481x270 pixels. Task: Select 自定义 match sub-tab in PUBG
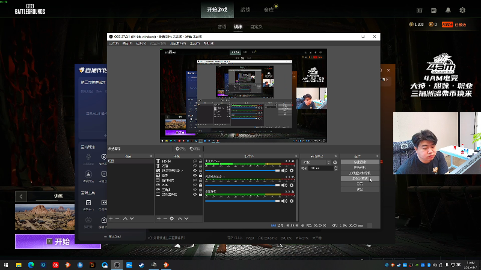256,27
